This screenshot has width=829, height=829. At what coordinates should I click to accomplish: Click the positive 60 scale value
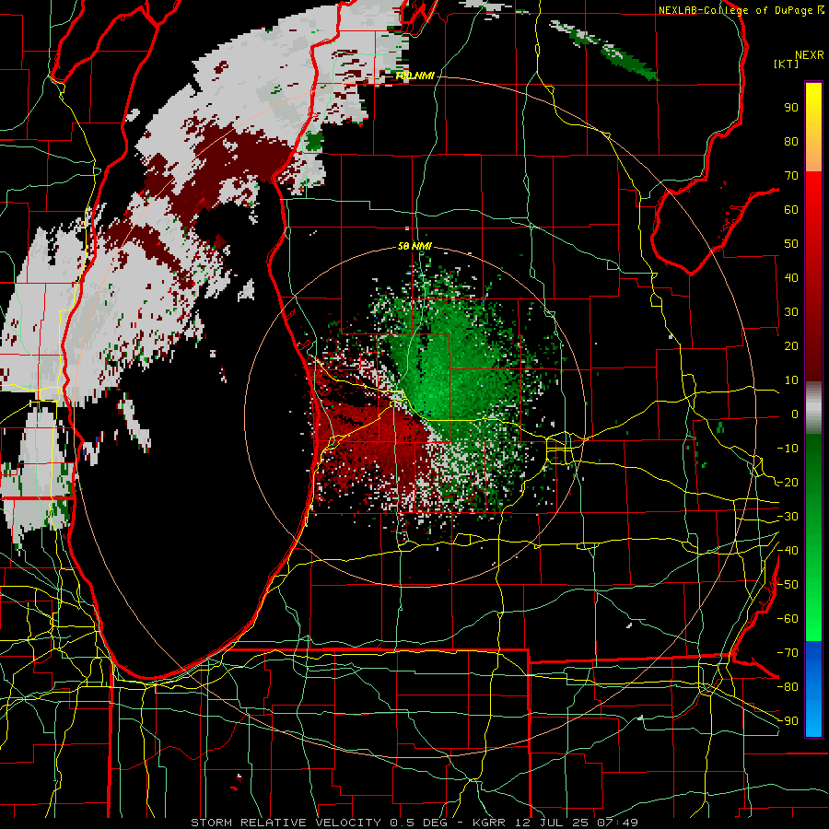point(791,210)
